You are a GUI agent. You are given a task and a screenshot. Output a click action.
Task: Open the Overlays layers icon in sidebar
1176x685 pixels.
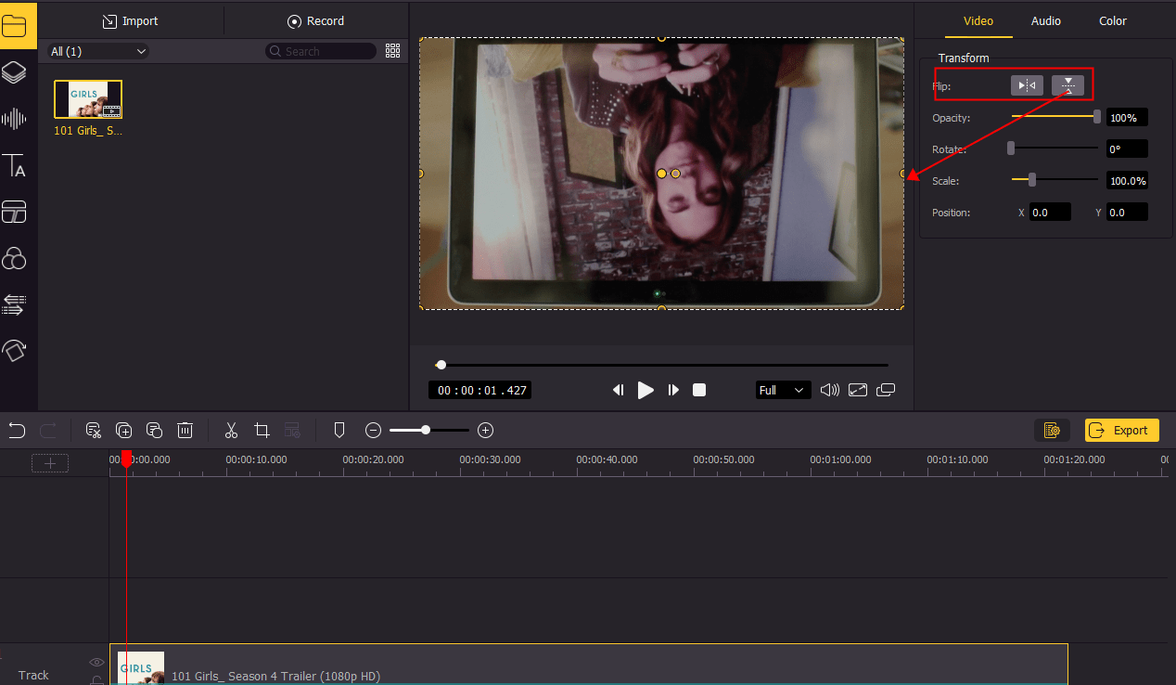(x=14, y=71)
